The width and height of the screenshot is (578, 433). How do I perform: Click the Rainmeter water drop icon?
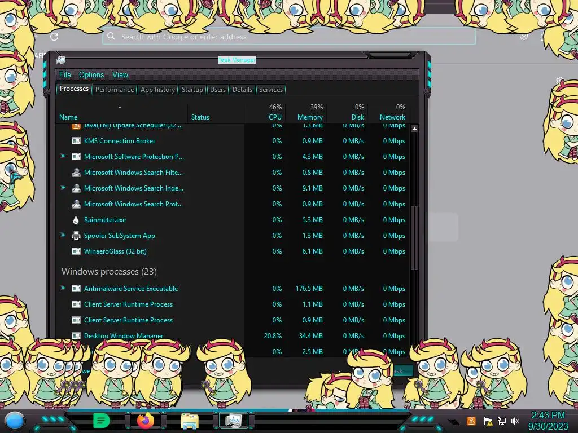click(x=76, y=220)
